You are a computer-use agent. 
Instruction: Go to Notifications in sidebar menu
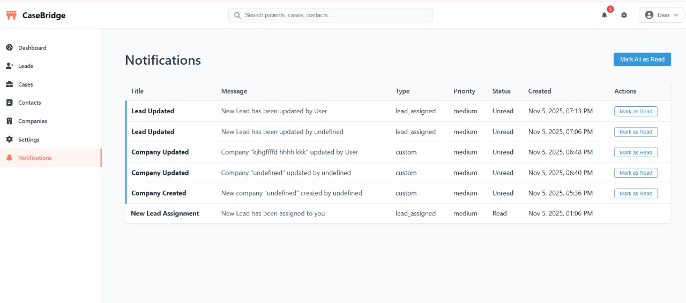35,158
